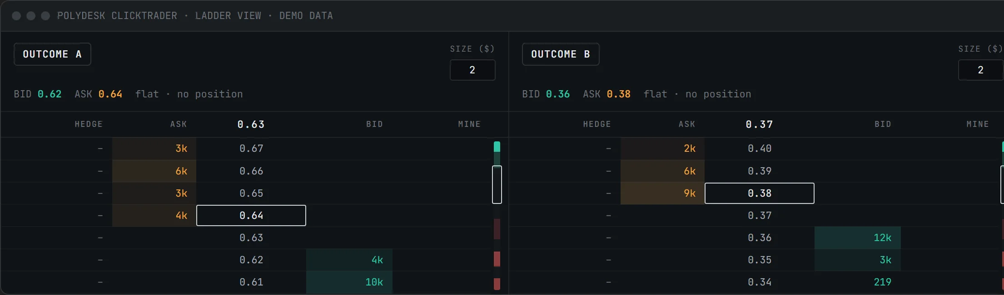Viewport: 1004px width, 295px height.
Task: Click the 0.62 price row in Outcome A
Action: [x=251, y=260]
